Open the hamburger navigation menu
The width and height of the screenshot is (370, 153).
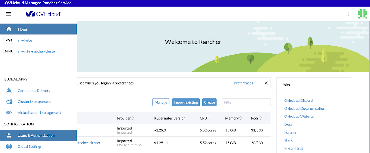coord(9,14)
